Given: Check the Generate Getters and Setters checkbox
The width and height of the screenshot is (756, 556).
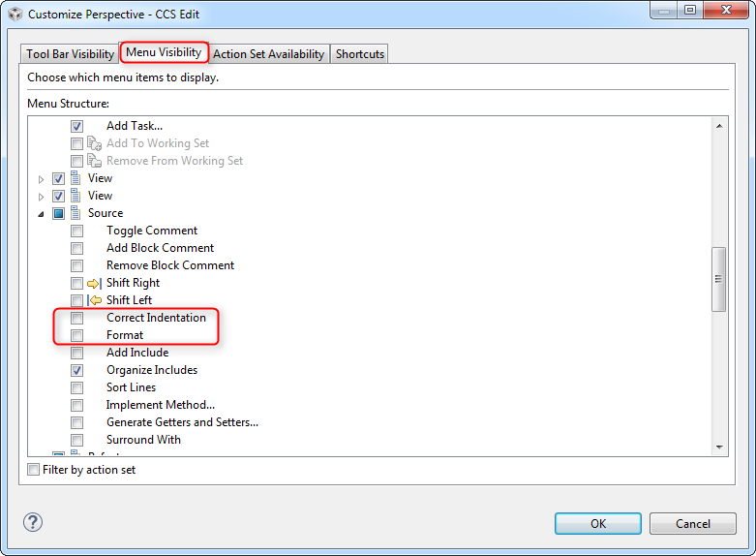Looking at the screenshot, I should tap(76, 422).
